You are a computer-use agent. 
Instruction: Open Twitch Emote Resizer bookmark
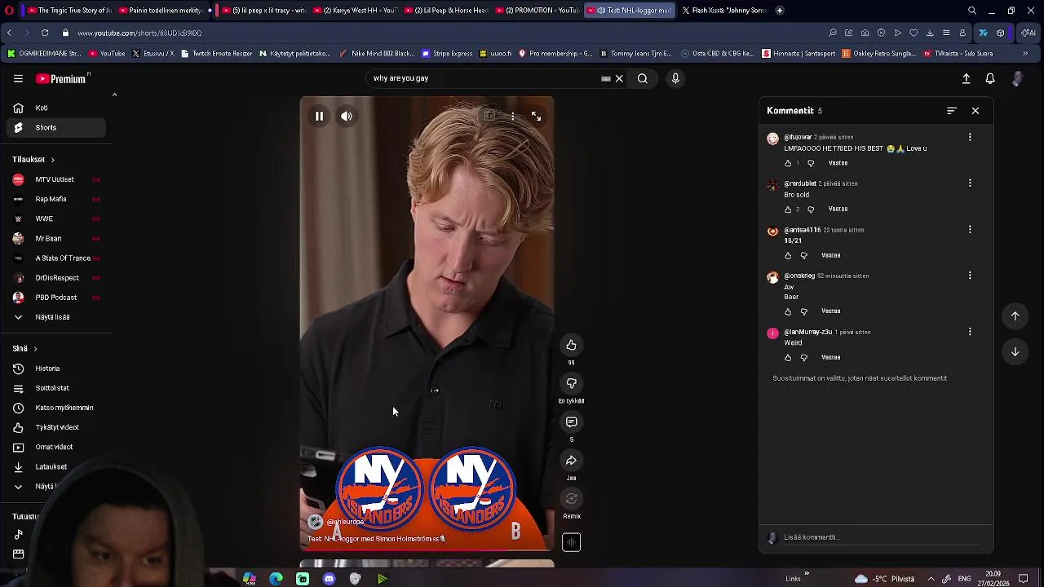click(x=216, y=54)
